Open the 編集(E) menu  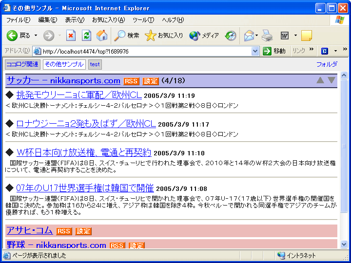click(48, 20)
